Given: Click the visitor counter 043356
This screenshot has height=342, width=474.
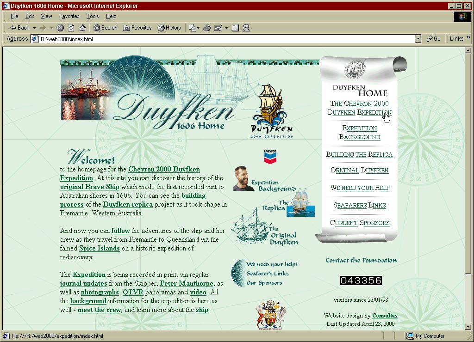Looking at the screenshot, I should pos(361,281).
